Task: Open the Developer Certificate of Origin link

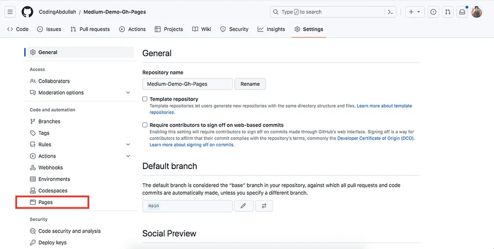Action: 376,138
